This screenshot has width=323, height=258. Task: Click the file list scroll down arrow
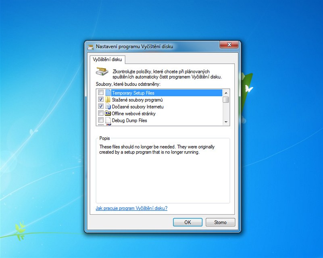coord(226,122)
